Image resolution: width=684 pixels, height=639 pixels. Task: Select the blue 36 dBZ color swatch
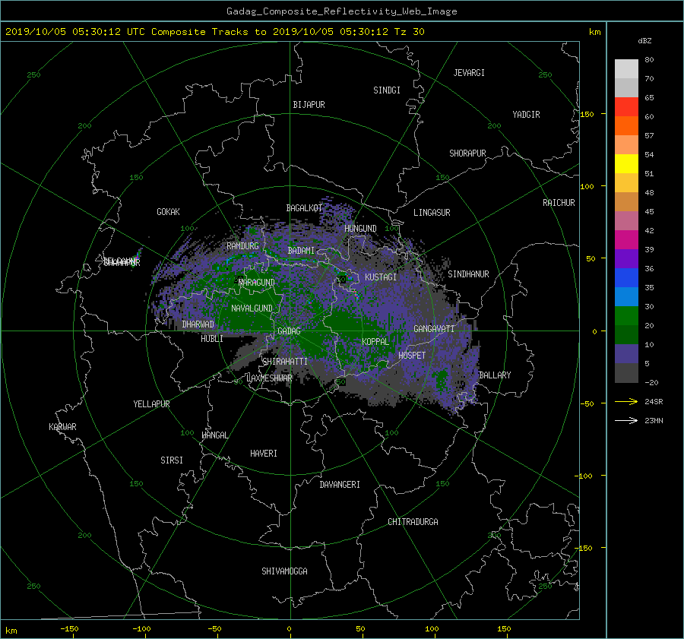click(626, 277)
